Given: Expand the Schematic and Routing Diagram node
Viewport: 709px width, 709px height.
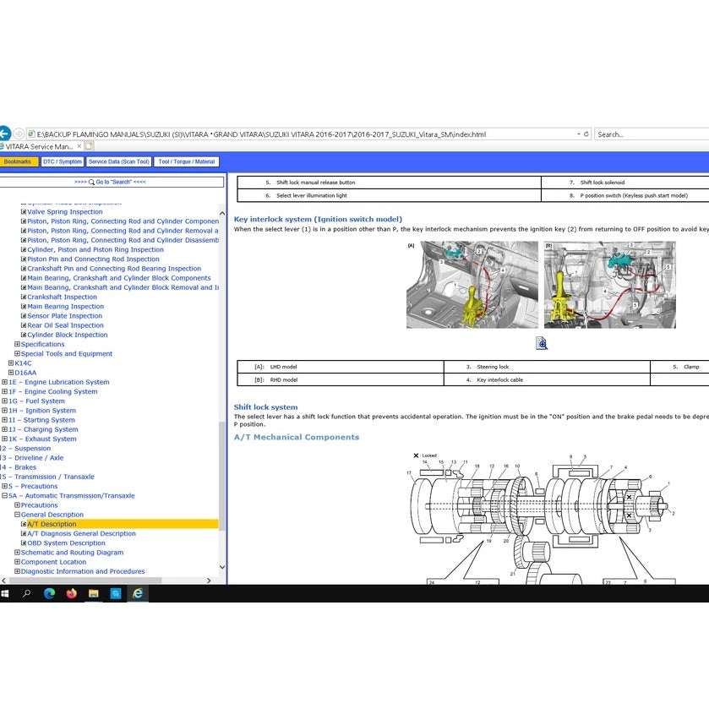Looking at the screenshot, I should coord(17,553).
